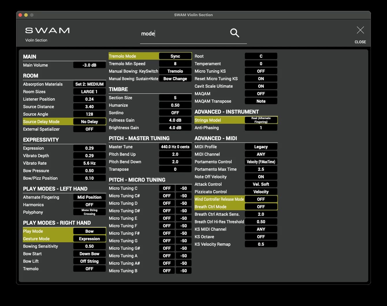The height and width of the screenshot is (306, 387).
Task: Toggle the MAQAM setting
Action: pyautogui.click(x=261, y=93)
